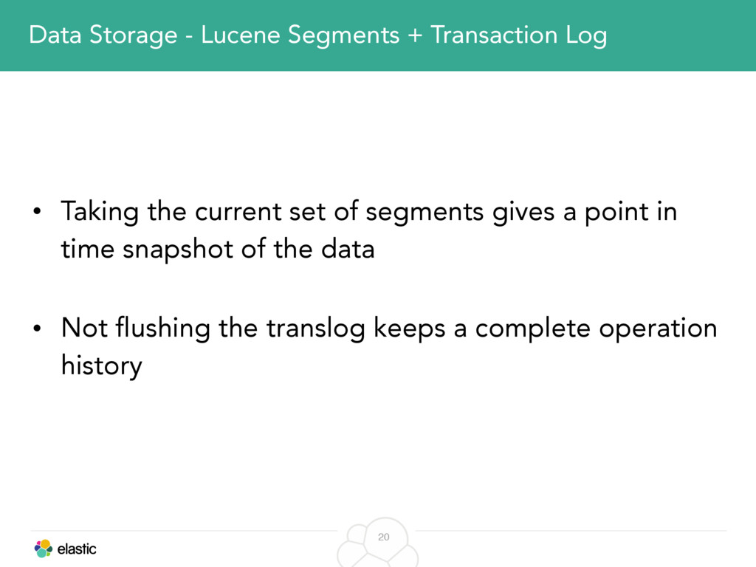Click the slide number 20 badge
756x567 pixels.
[384, 537]
